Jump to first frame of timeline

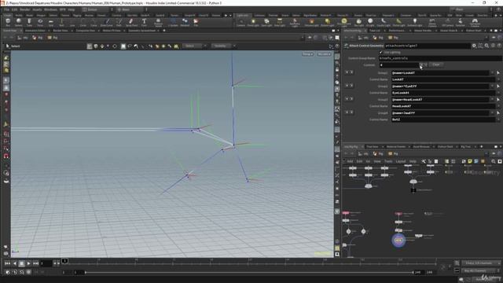(7, 263)
